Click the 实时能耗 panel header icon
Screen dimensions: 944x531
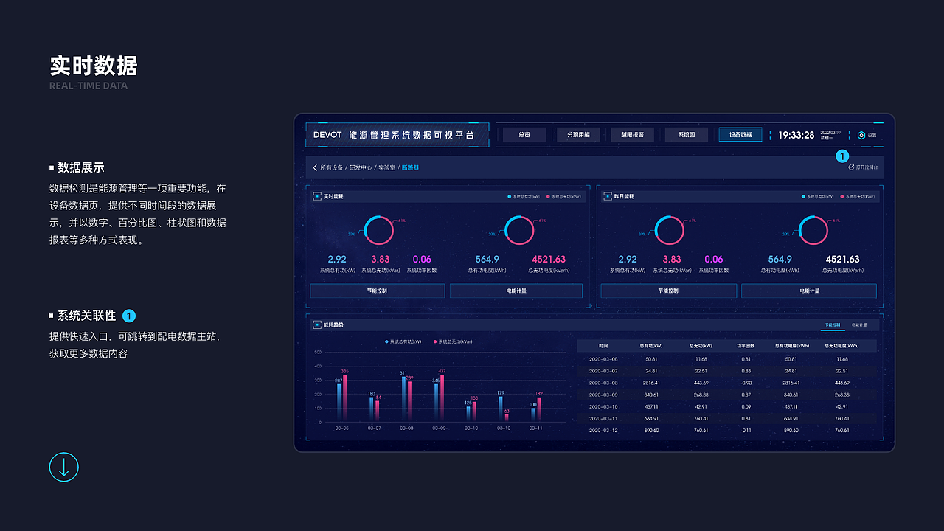pos(318,197)
